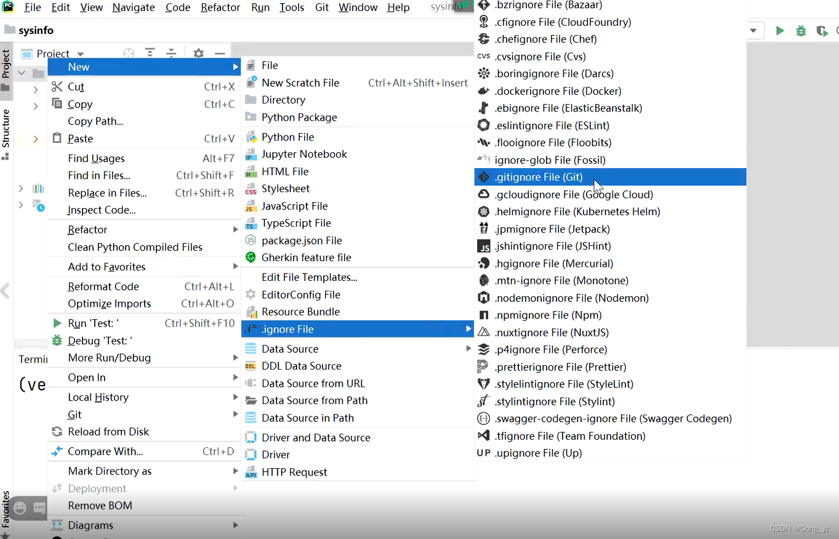This screenshot has height=539, width=839.
Task: Choose .hgignore File (Mercurial)
Action: pyautogui.click(x=610, y=263)
